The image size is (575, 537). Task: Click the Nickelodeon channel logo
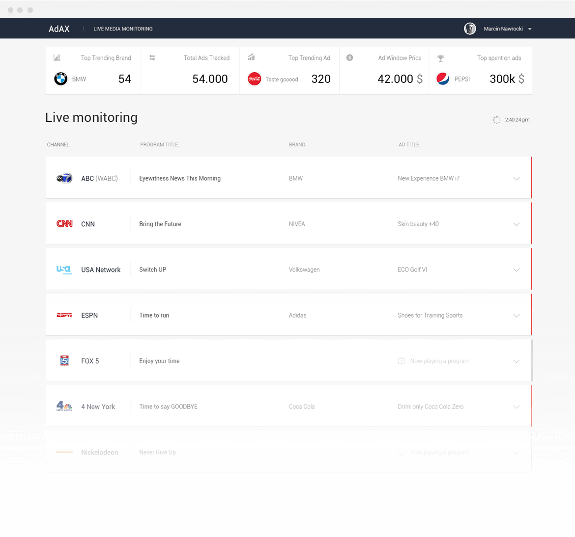coord(64,453)
